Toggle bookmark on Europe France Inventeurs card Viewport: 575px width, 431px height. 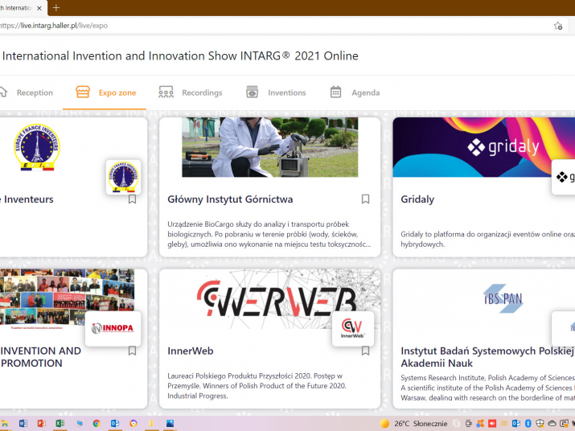pyautogui.click(x=133, y=199)
